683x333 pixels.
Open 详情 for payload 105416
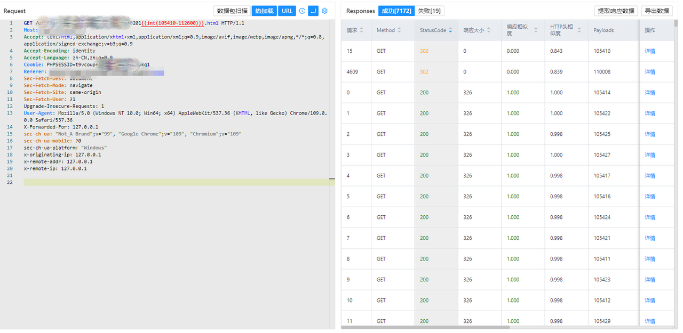click(650, 197)
